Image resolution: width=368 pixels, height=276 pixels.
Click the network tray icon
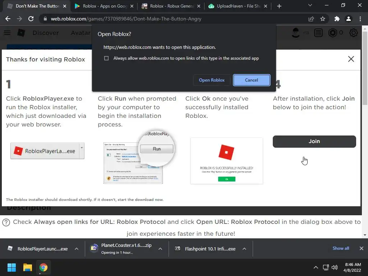click(326, 267)
